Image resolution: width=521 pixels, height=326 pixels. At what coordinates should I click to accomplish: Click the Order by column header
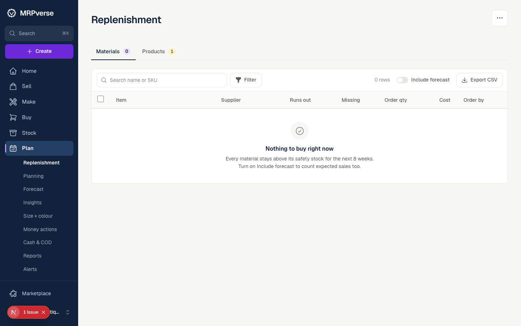click(x=474, y=100)
